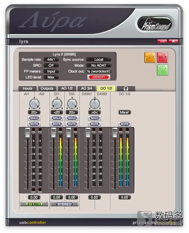
Task: Open the Clock out fs (wordclock) dropdown
Action: [x=99, y=71]
